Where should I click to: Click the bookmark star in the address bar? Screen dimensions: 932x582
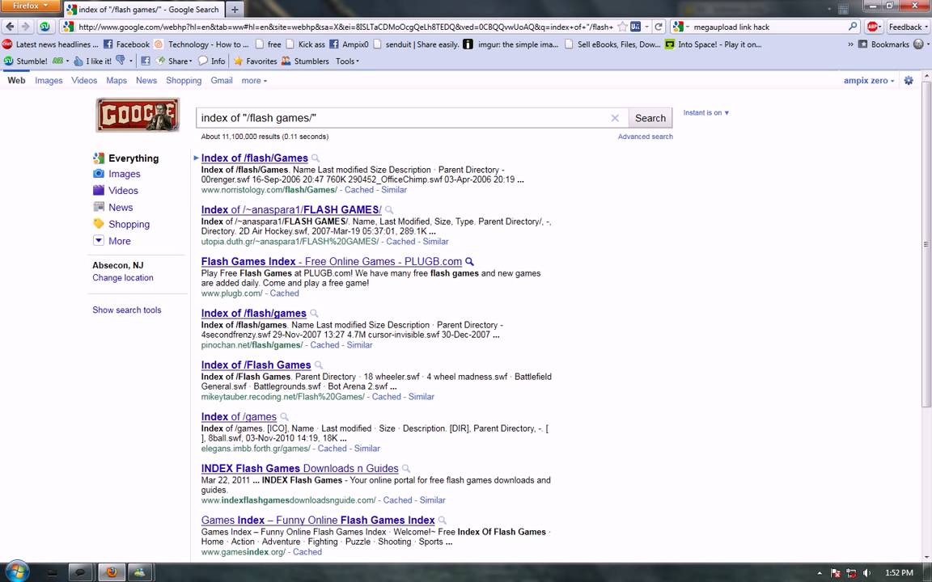pos(623,27)
